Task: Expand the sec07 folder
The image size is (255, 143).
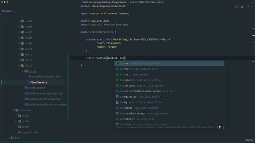Action: (19, 32)
